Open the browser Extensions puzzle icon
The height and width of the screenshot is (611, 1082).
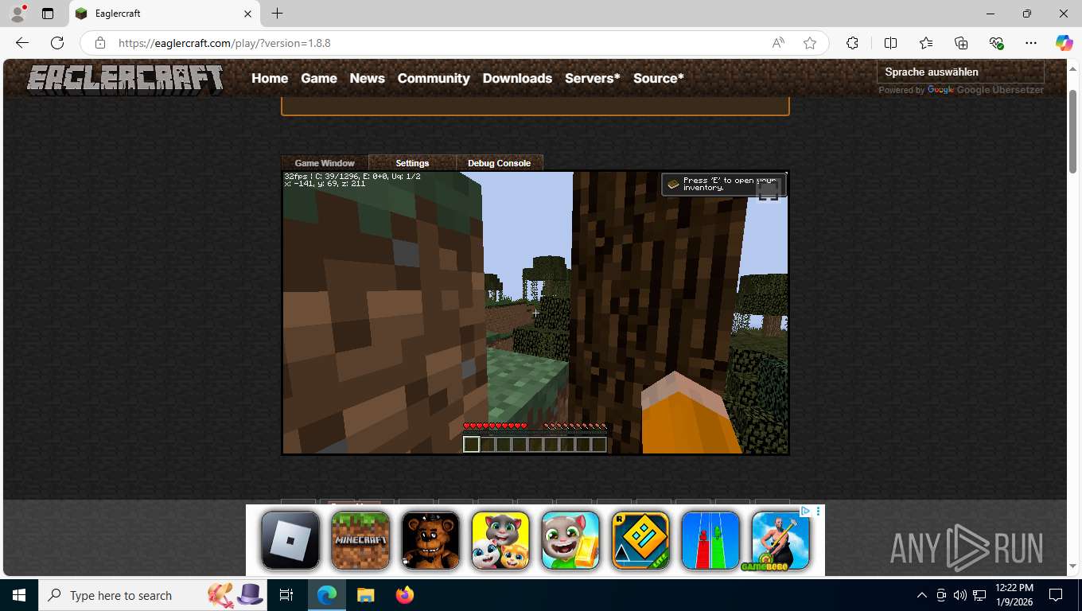pyautogui.click(x=852, y=43)
